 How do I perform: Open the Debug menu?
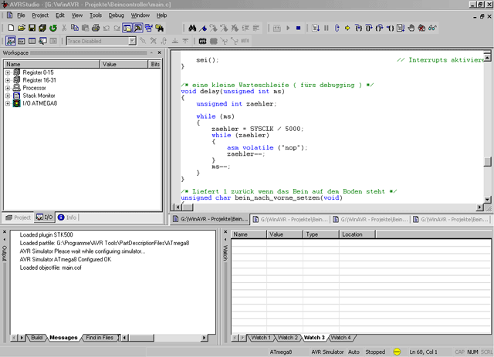click(x=116, y=15)
